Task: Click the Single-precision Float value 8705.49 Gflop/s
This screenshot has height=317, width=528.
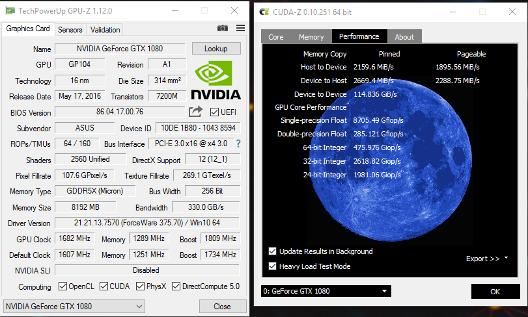Action: tap(378, 120)
